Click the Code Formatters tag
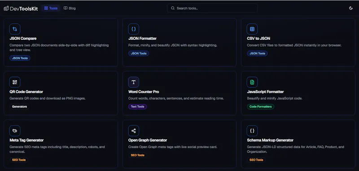The image size is (359, 171). [260, 107]
